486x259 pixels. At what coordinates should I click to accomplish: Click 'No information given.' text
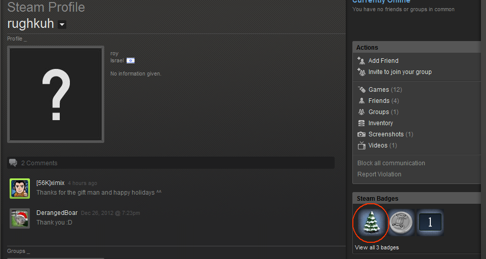tap(136, 73)
